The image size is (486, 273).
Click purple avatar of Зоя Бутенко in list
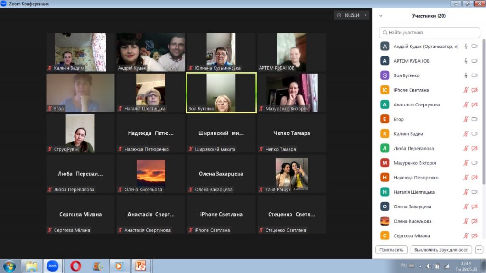384,75
